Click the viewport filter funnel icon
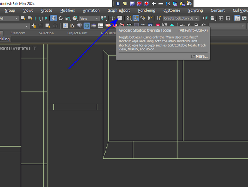248x187 pixels. pyautogui.click(x=34, y=48)
